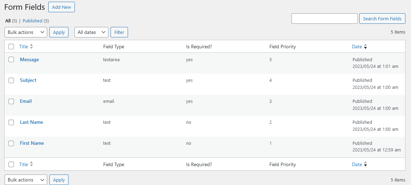This screenshot has height=185, width=411.
Task: Expand the All dates filter dropdown
Action: pos(91,32)
